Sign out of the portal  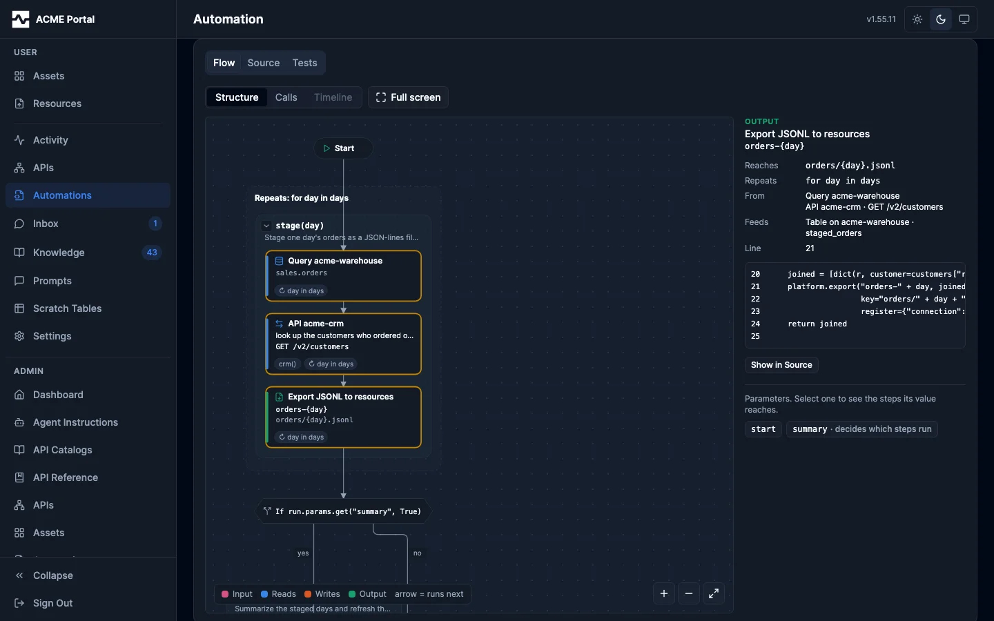tap(88, 603)
